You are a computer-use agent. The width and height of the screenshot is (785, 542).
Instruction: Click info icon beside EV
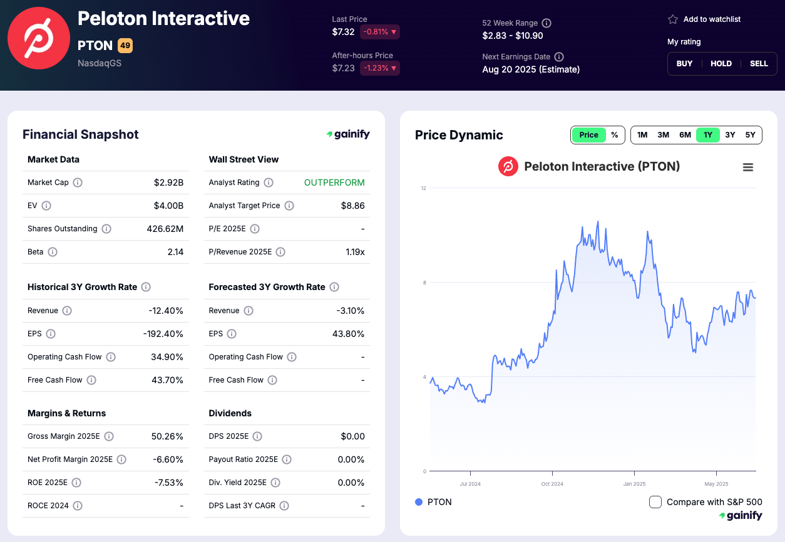click(46, 206)
